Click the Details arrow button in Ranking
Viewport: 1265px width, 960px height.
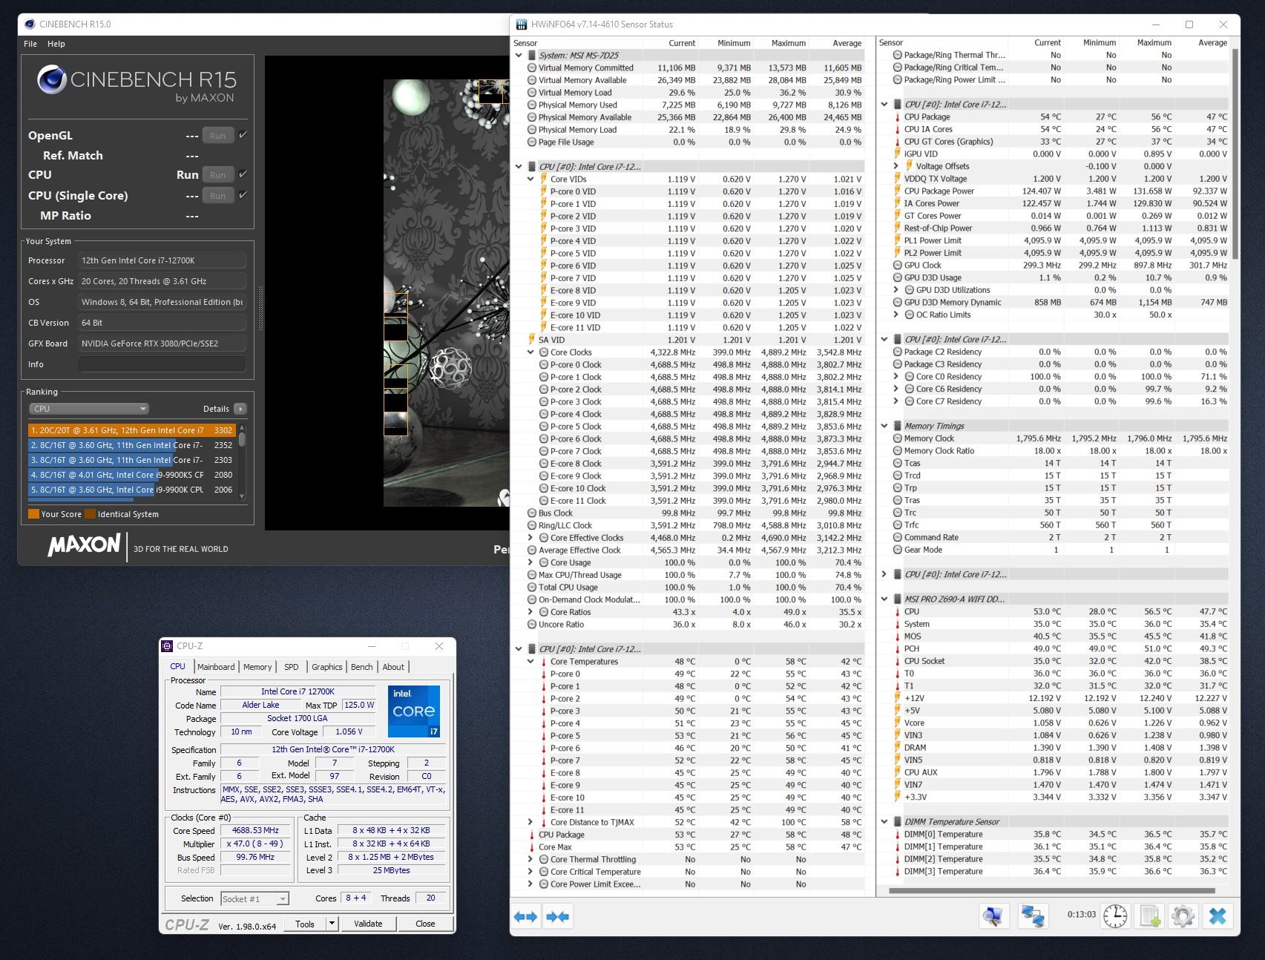(x=240, y=409)
